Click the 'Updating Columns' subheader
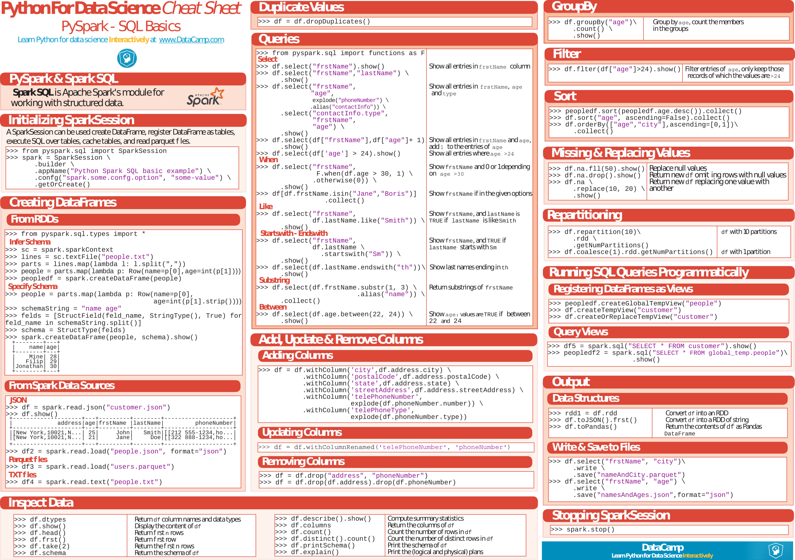Screen dimensions: 795x560 click(395, 433)
